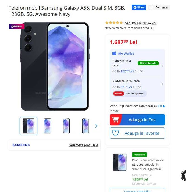Click the star rating icons
This screenshot has width=186, height=192.
point(114,23)
